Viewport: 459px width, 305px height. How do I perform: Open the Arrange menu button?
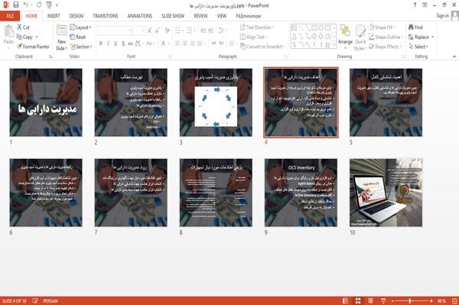(x=345, y=37)
